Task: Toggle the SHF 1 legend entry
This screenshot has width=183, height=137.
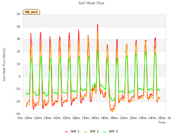Action: 72,131
